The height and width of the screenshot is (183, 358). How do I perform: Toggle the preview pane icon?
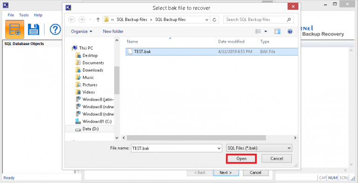click(x=277, y=32)
